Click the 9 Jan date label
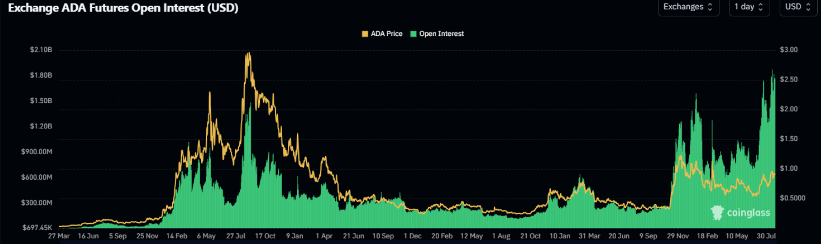This screenshot has width=821, height=244. click(295, 237)
